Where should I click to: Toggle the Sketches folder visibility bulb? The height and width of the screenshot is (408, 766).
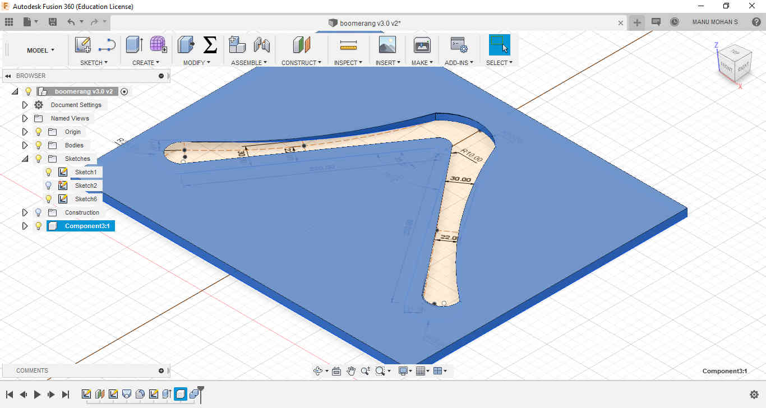tap(38, 159)
